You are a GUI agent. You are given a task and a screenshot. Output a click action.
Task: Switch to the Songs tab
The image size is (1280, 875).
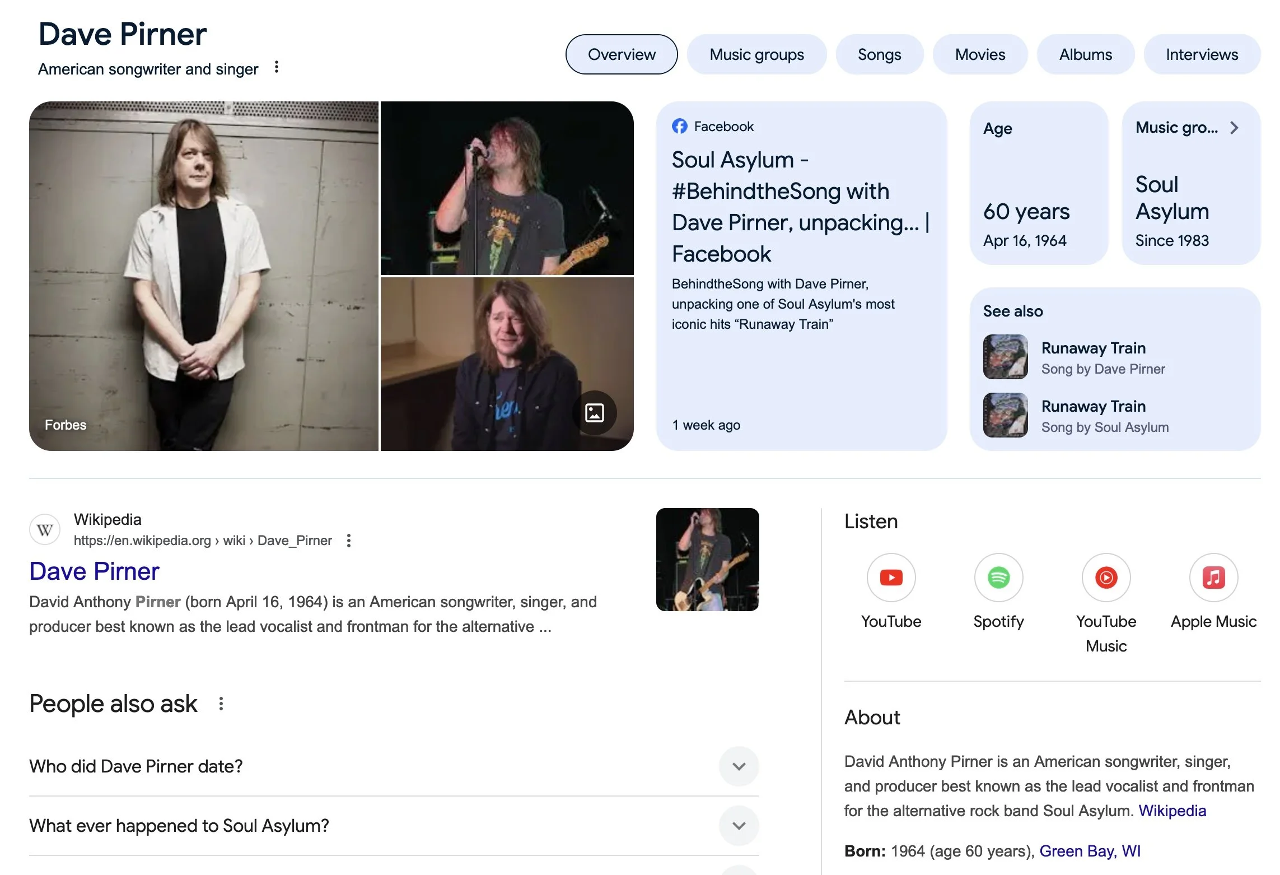click(879, 54)
